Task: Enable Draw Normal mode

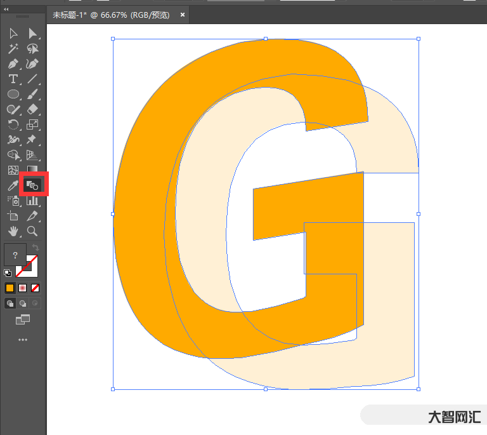Action: pos(10,304)
